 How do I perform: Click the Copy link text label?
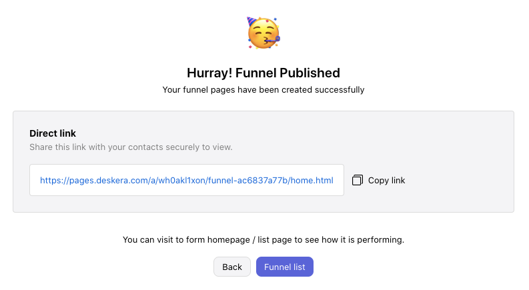(386, 181)
